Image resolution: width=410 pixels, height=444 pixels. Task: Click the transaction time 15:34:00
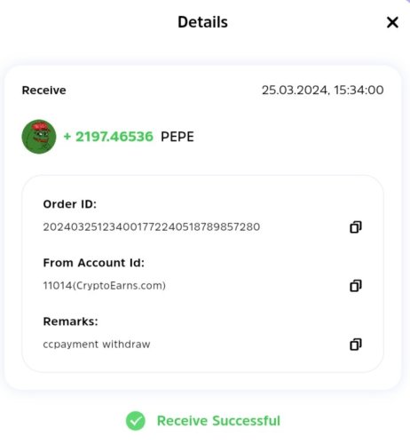pyautogui.click(x=359, y=91)
